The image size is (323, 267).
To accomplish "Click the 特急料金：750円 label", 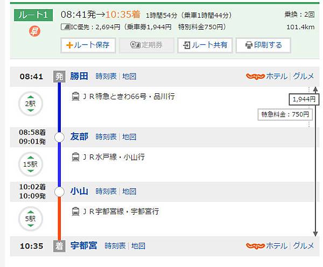I will (285, 114).
